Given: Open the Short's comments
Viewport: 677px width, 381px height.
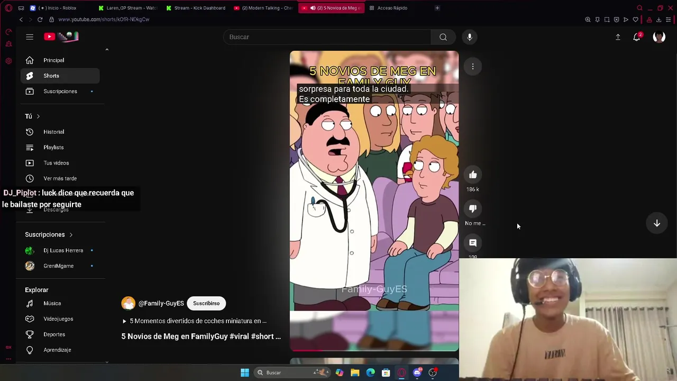Looking at the screenshot, I should tap(473, 243).
